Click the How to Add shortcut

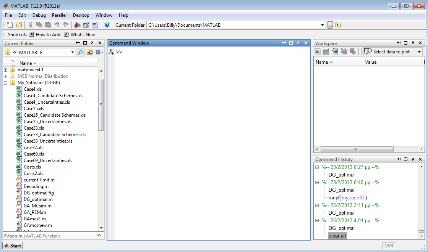[45, 35]
